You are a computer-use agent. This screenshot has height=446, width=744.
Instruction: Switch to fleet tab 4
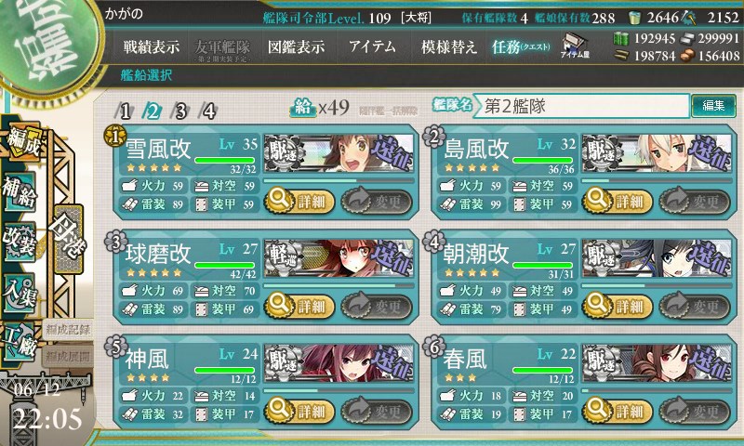coord(208,111)
